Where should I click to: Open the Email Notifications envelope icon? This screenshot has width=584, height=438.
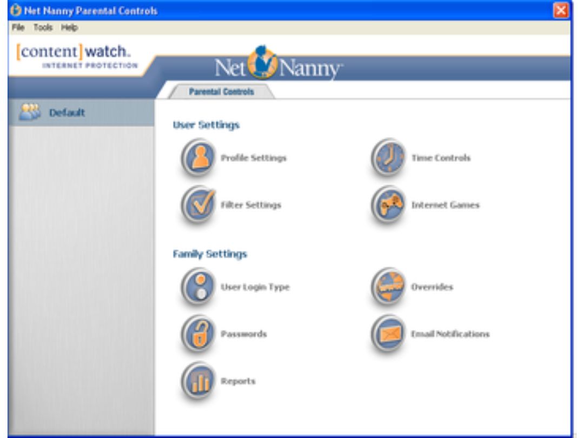[x=388, y=334]
